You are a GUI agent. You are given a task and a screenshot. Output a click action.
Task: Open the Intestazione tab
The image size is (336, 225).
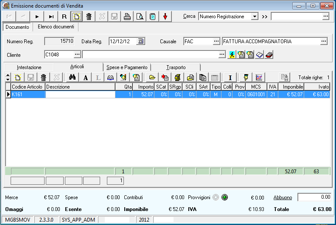(29, 67)
